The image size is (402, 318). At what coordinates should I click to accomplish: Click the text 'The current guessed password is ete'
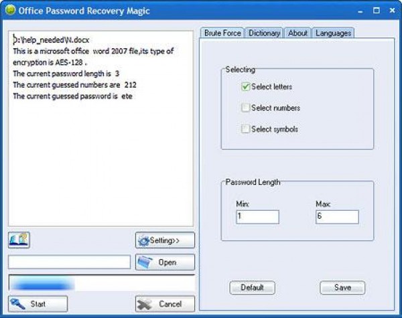tap(72, 96)
